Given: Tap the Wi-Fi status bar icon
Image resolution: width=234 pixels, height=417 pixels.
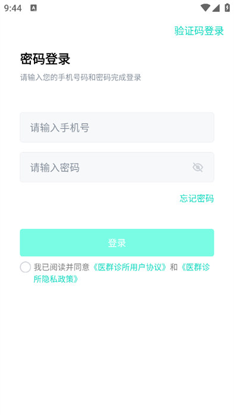Looking at the screenshot, I should pyautogui.click(x=205, y=8).
